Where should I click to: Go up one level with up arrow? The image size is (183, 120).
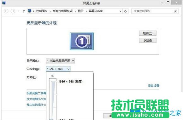[x=24, y=11]
